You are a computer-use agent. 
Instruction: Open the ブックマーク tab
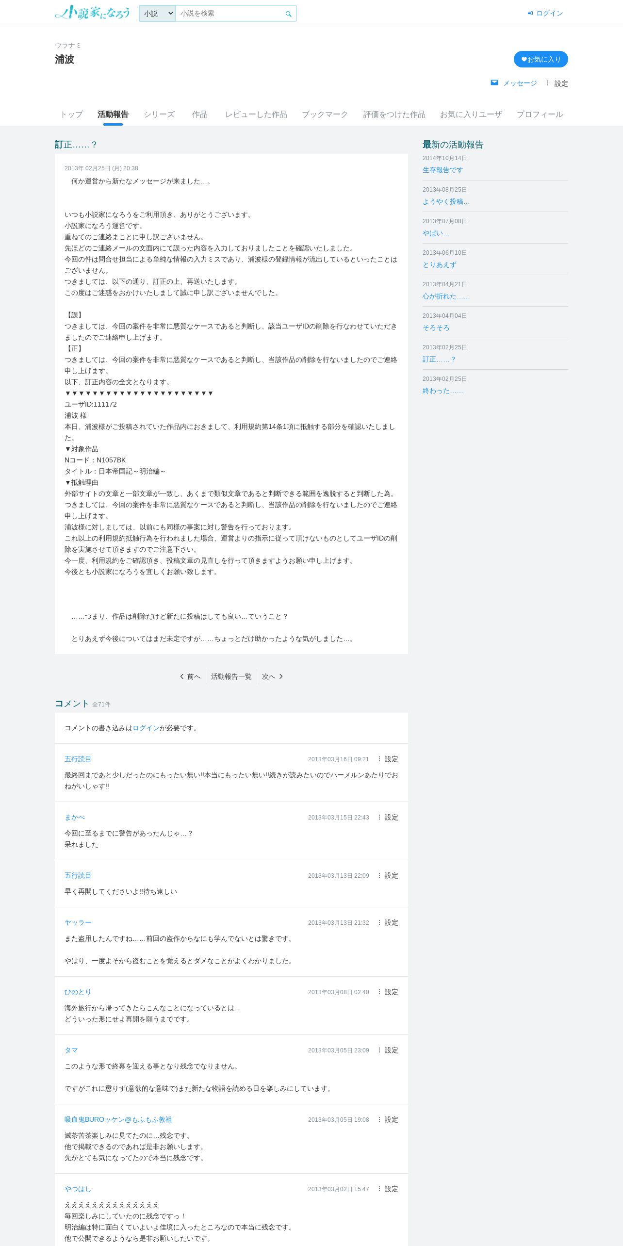325,115
